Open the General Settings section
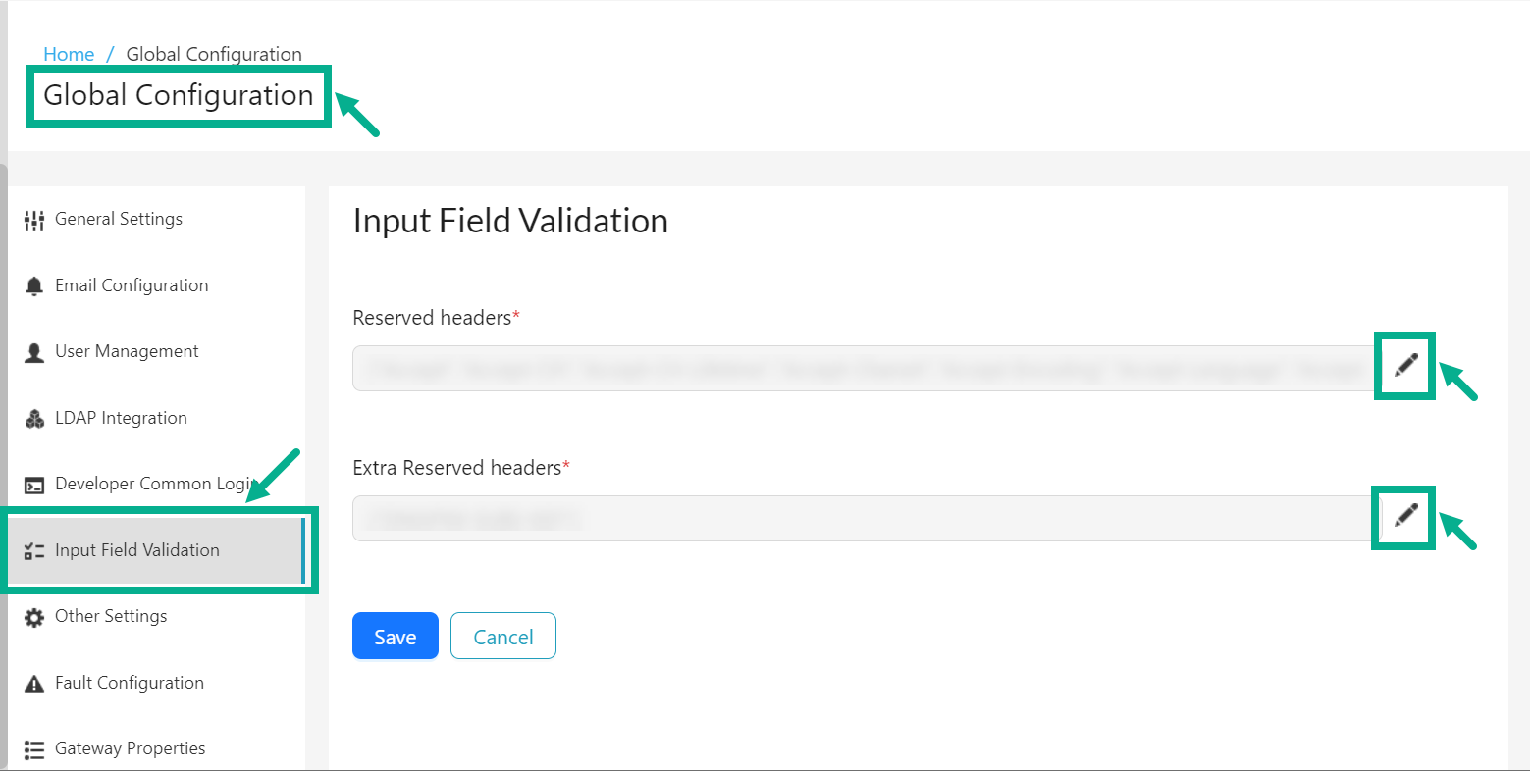This screenshot has height=771, width=1530. point(119,219)
